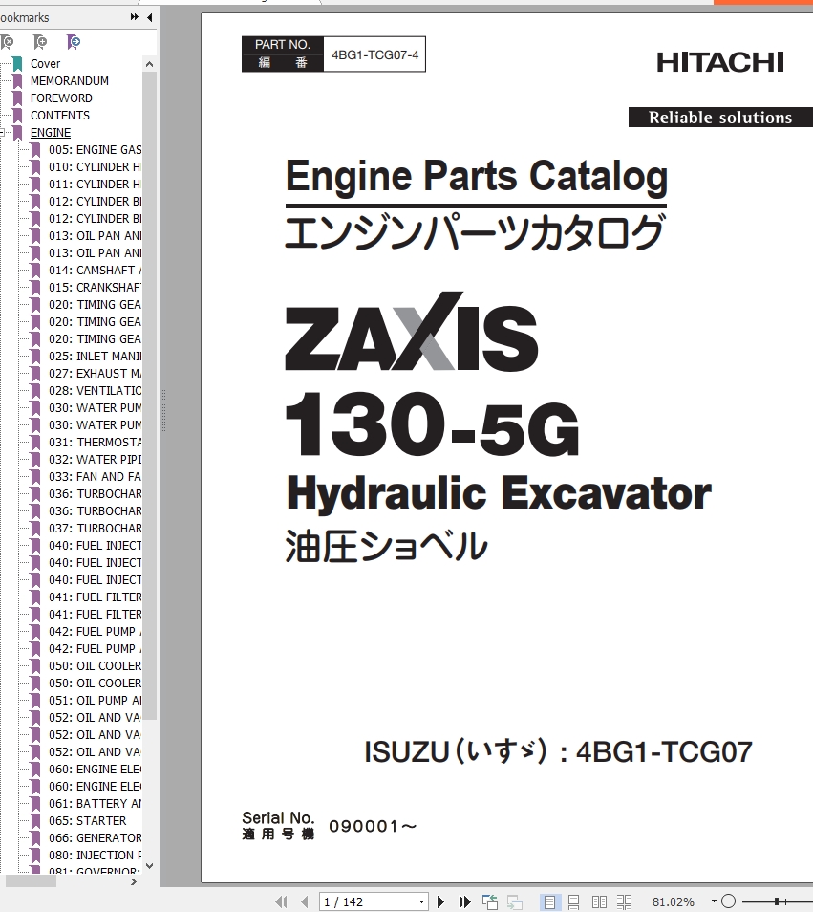Open bookmark 065: STARTER
Viewport: 813px width, 912px height.
click(x=87, y=820)
